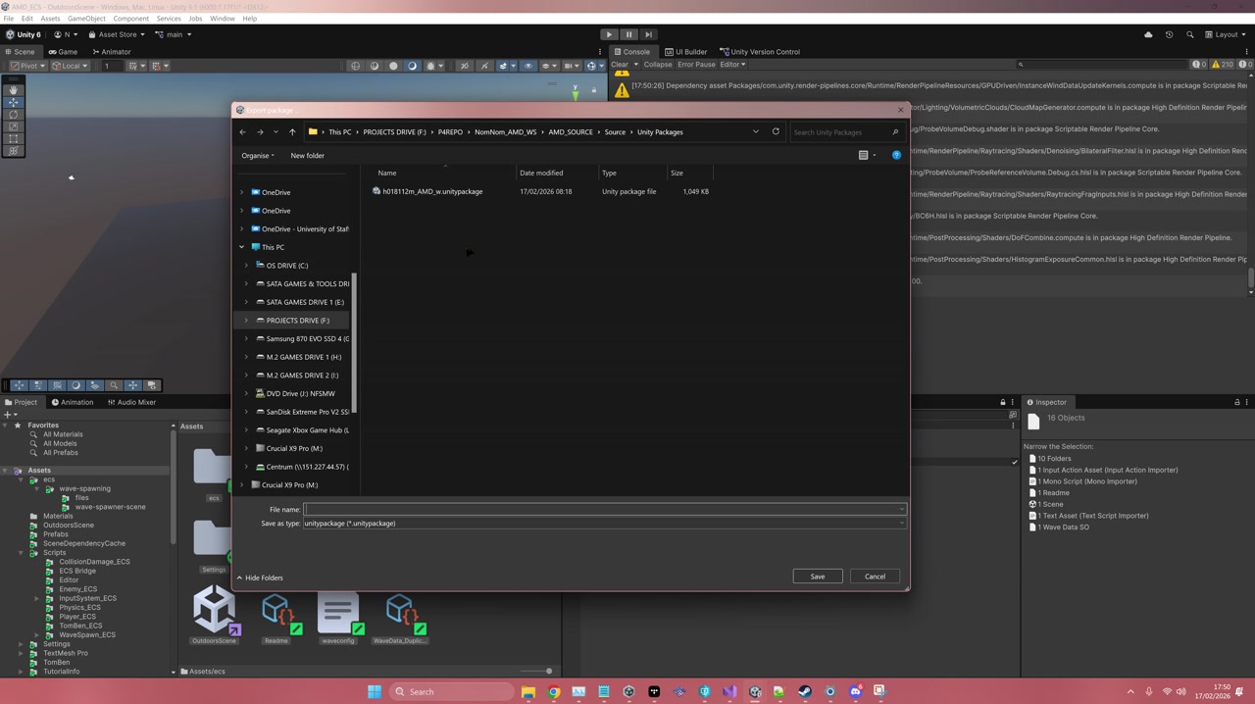The width and height of the screenshot is (1255, 704).
Task: Select the Rotate tool in Scene toolbar
Action: coord(14,115)
